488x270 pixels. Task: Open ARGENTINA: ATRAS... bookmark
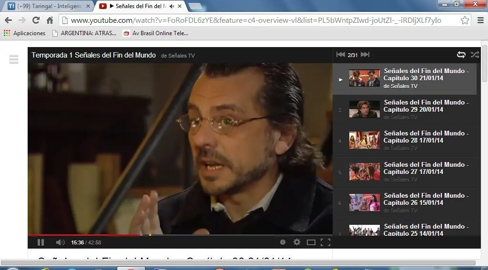click(x=84, y=33)
